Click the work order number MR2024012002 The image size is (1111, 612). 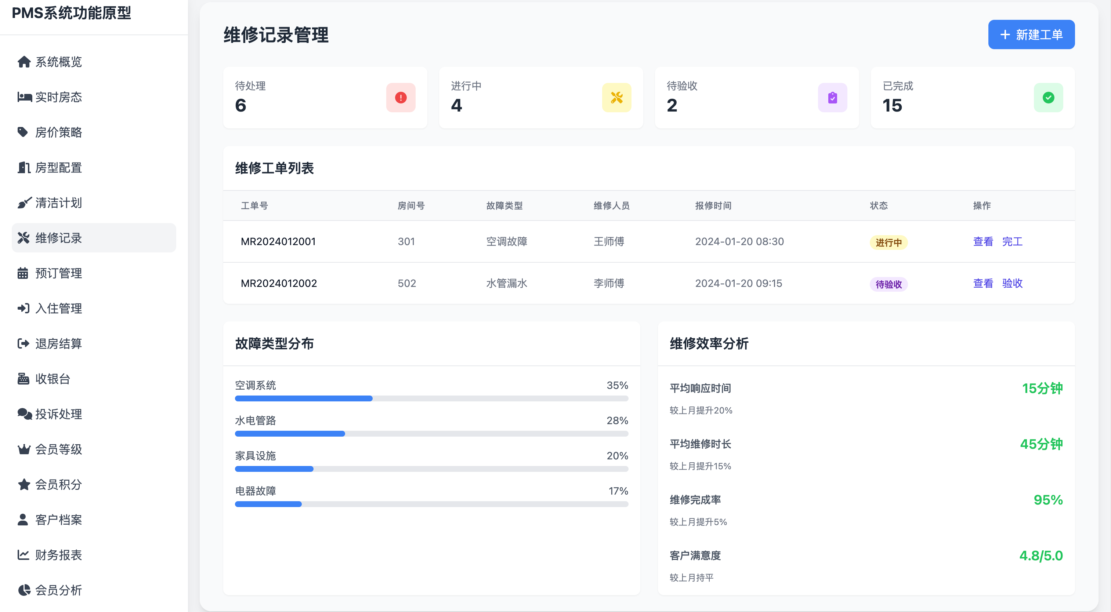click(279, 284)
